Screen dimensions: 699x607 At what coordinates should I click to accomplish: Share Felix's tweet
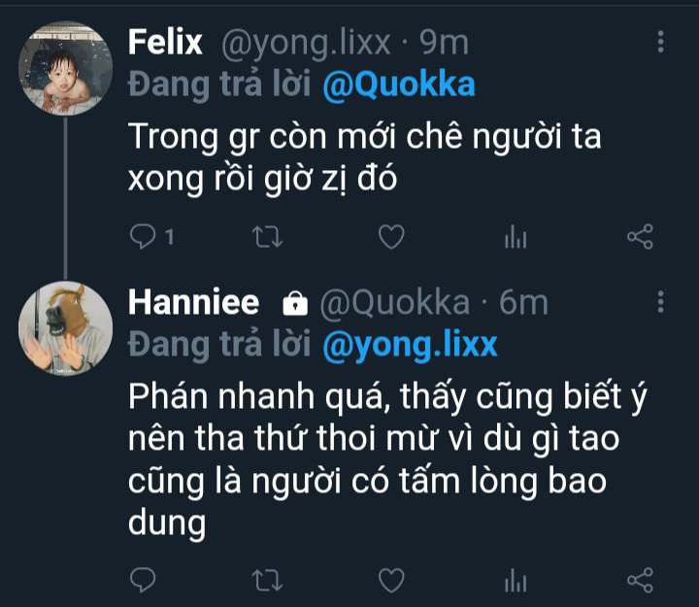pyautogui.click(x=640, y=237)
